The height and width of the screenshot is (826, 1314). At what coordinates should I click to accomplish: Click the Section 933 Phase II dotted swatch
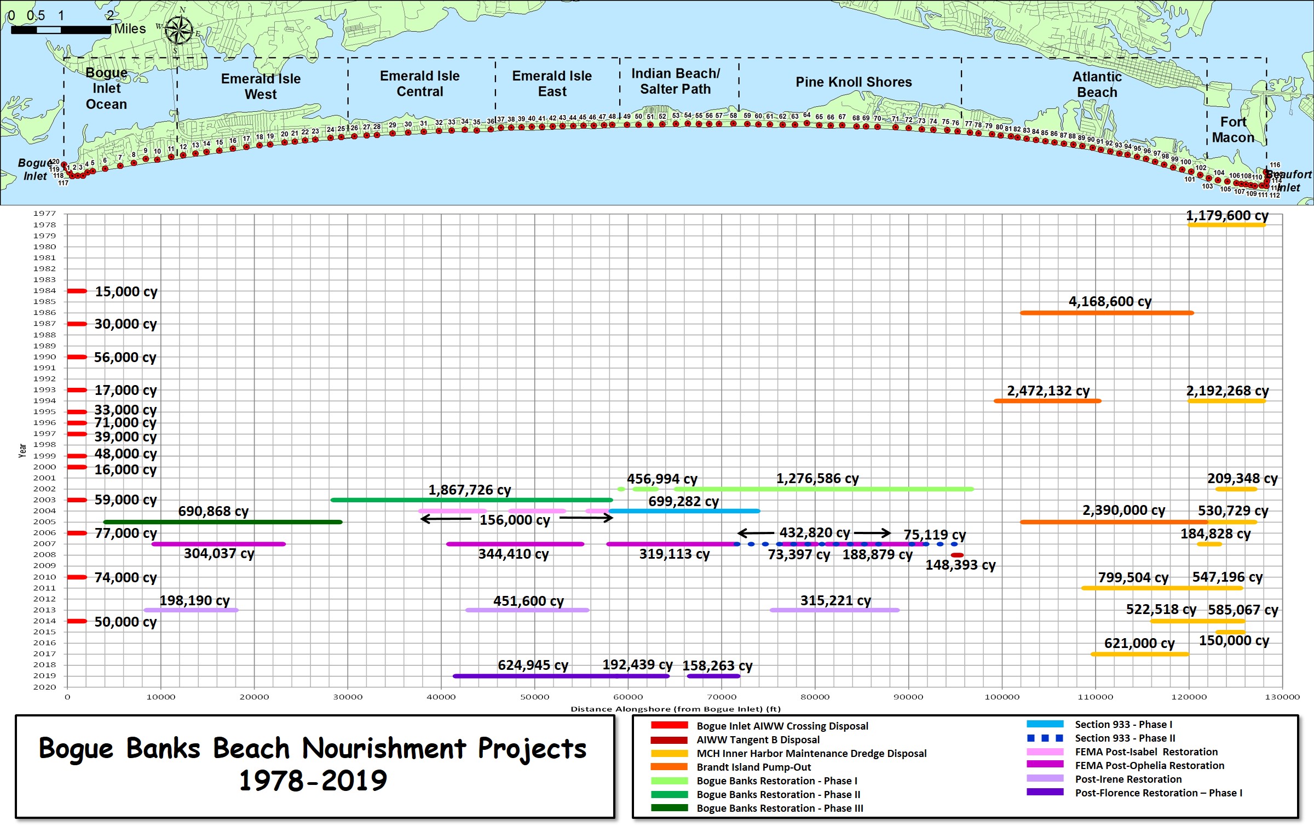click(1045, 738)
